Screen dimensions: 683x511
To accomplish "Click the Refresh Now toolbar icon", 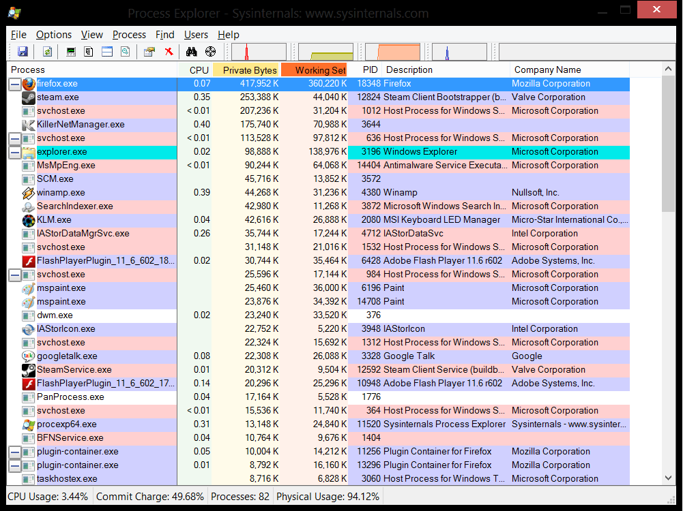I will tap(47, 52).
